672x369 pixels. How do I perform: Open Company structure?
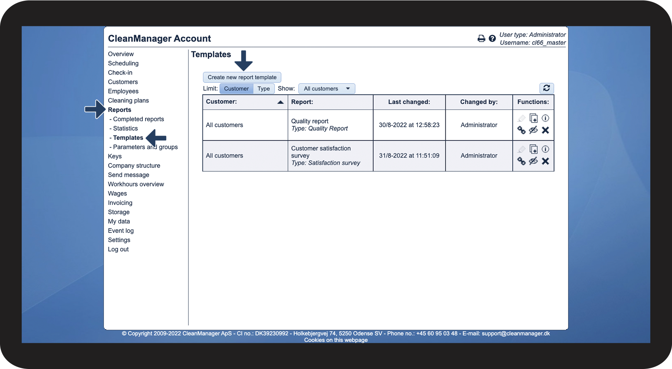(134, 166)
